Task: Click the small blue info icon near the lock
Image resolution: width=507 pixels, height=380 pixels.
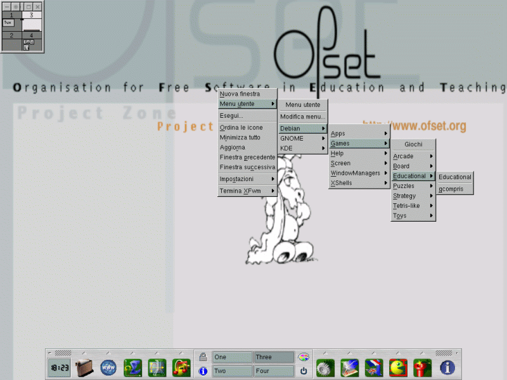Action: [x=203, y=371]
